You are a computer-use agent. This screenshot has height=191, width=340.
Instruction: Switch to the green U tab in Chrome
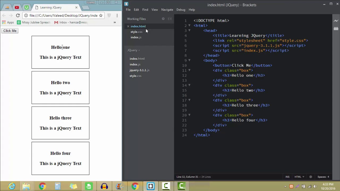(x=26, y=7)
